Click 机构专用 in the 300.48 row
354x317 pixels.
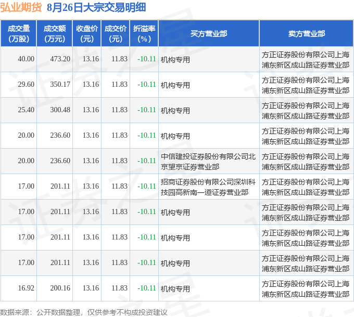click(175, 111)
